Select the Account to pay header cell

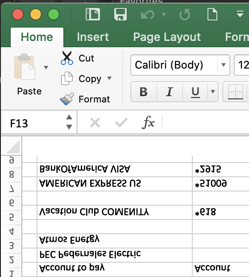point(115,269)
